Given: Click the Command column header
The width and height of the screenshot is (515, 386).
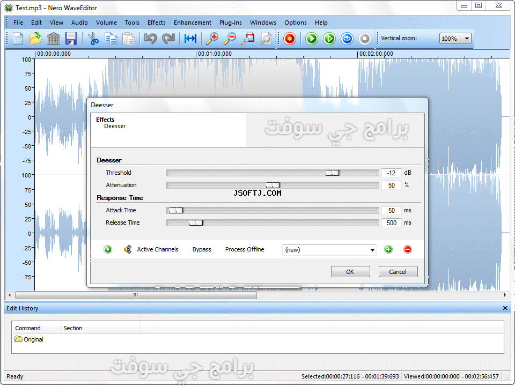Looking at the screenshot, I should (36, 328).
